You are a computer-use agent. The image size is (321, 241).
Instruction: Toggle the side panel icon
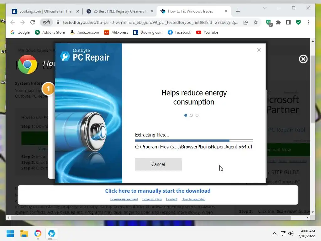click(x=288, y=22)
